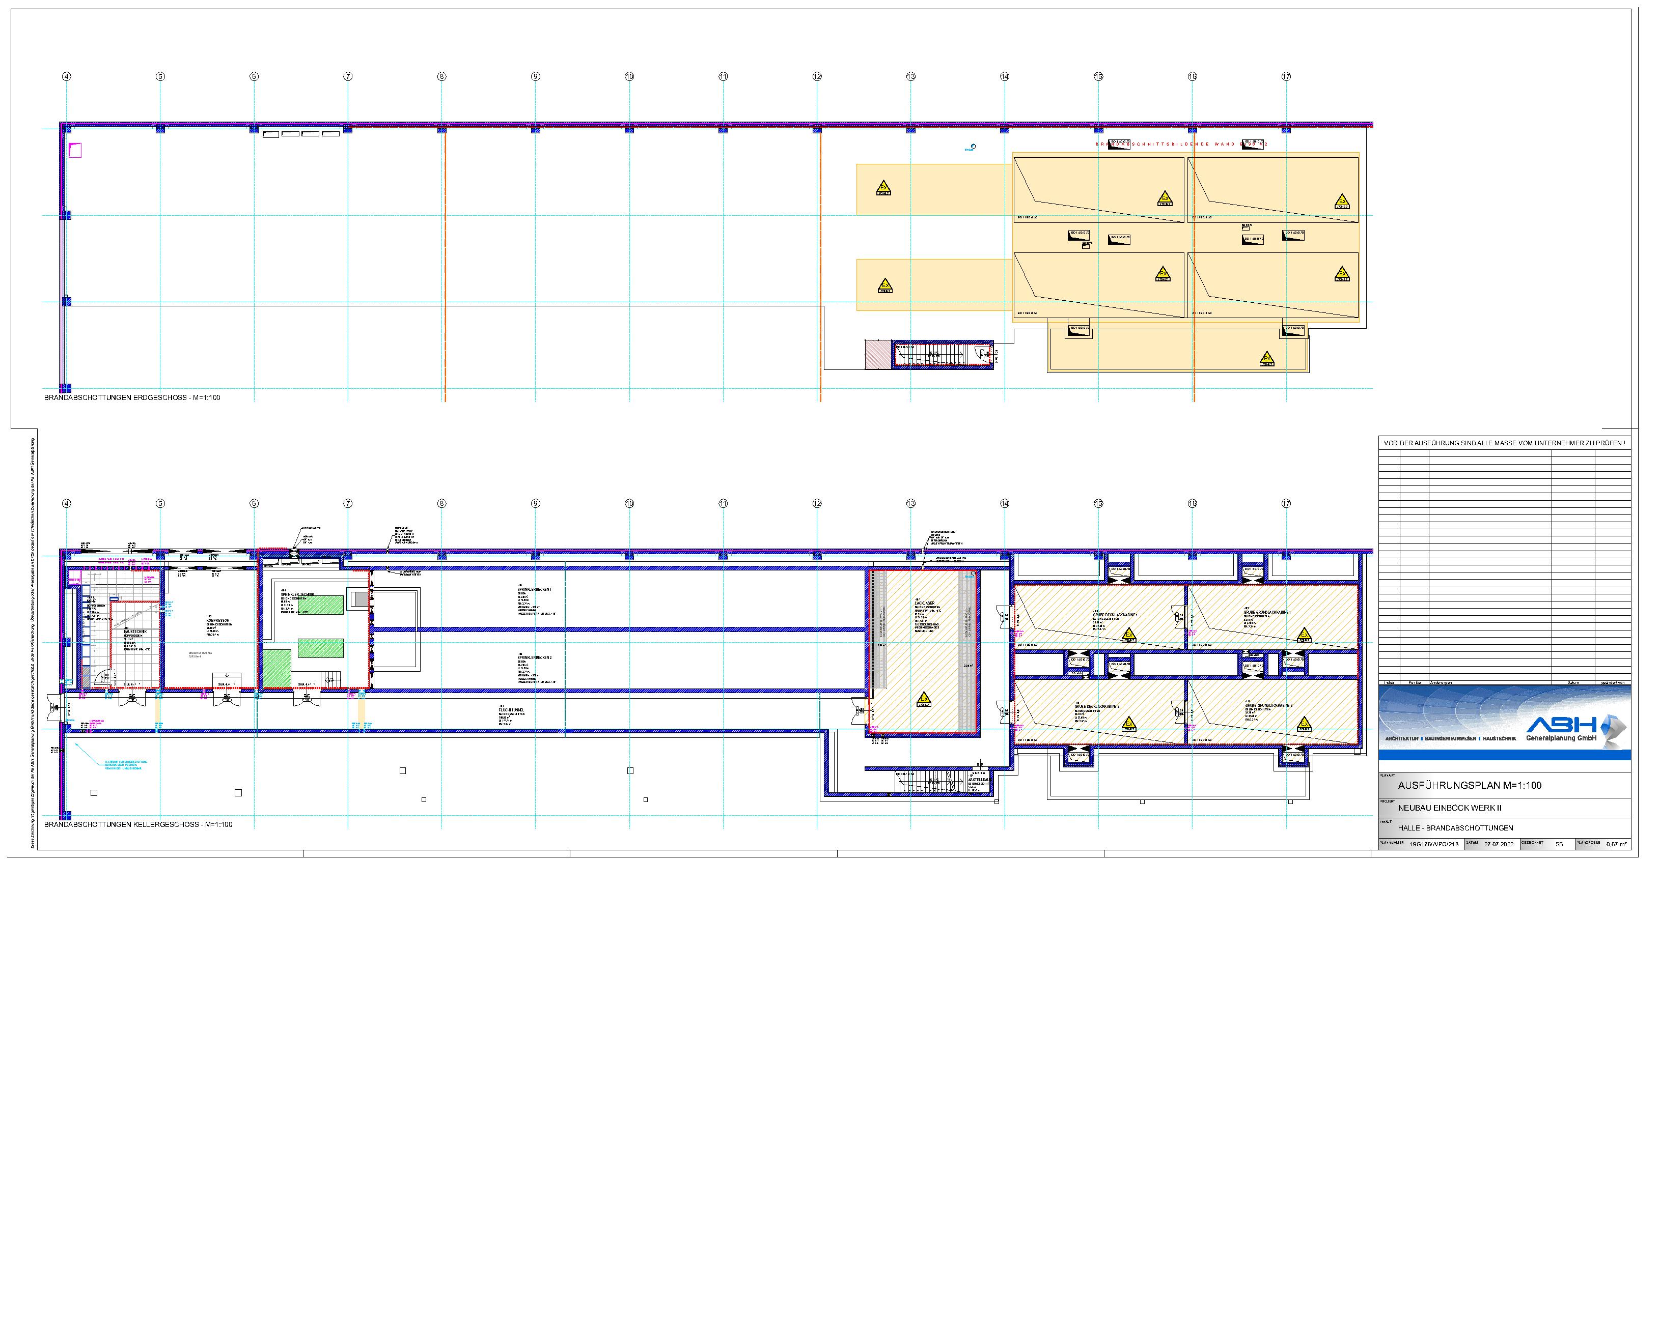Click date 27.07.2022 in title block

click(1498, 844)
